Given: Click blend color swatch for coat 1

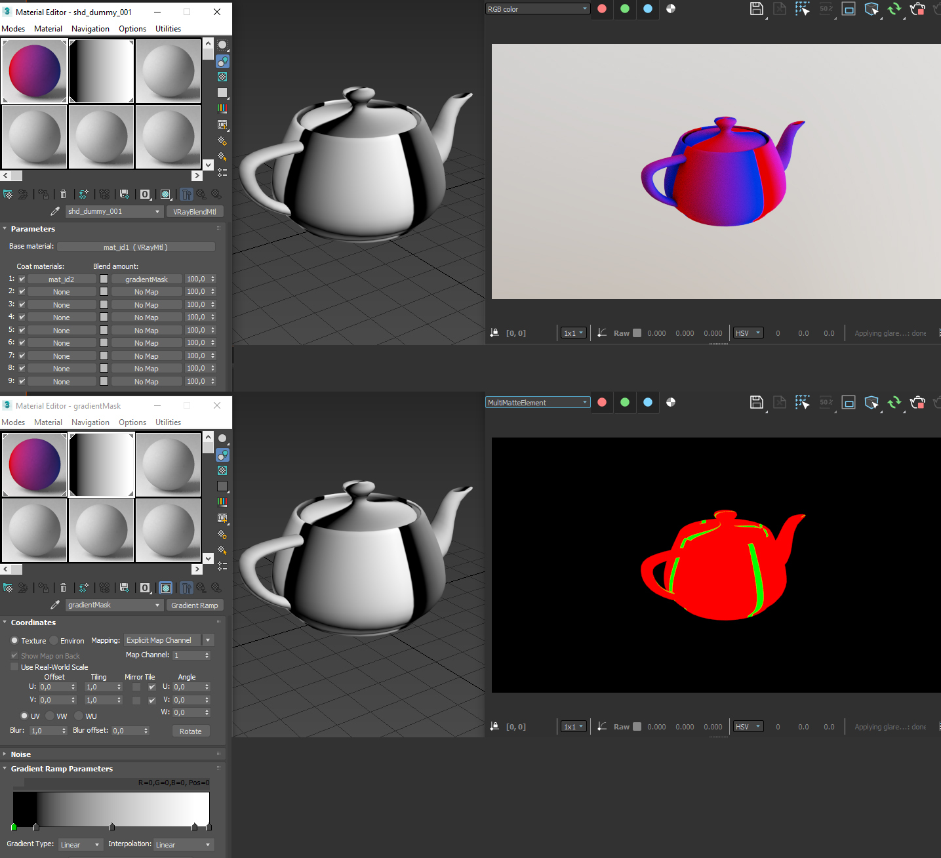Looking at the screenshot, I should [x=104, y=279].
